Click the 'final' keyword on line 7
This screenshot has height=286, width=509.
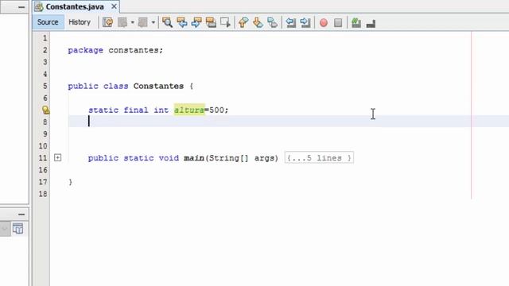(x=136, y=110)
